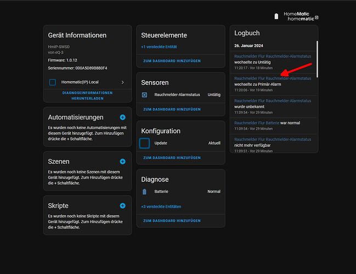Add Konfiguration card to dashboard

172,158
